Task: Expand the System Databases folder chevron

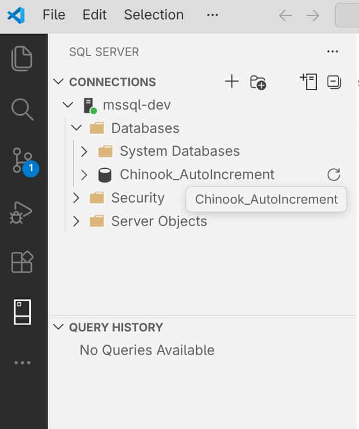Action: 84,151
